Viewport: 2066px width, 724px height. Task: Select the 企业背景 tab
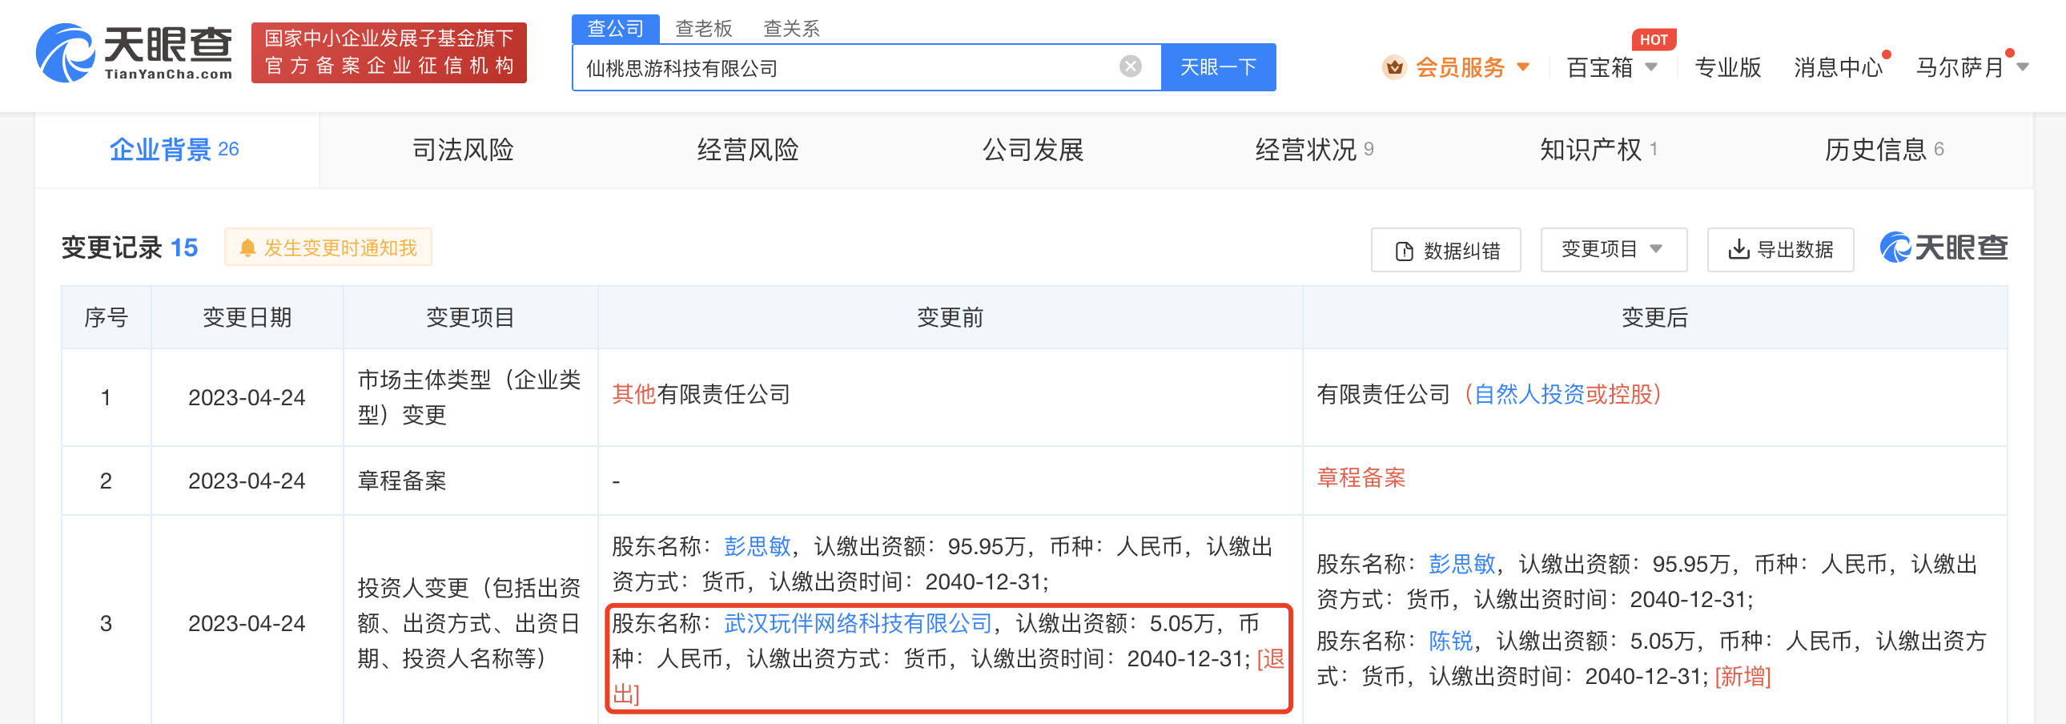[x=176, y=150]
